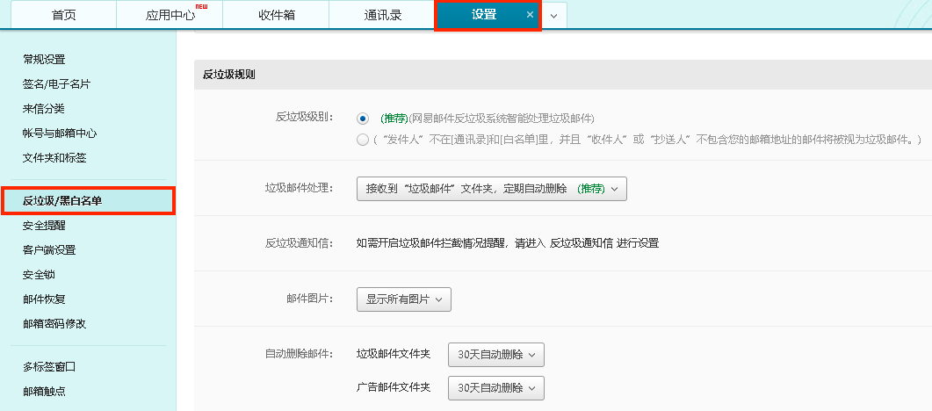The height and width of the screenshot is (411, 932).
Task: Select 签名/电子名片 in sidebar
Action: (x=56, y=84)
